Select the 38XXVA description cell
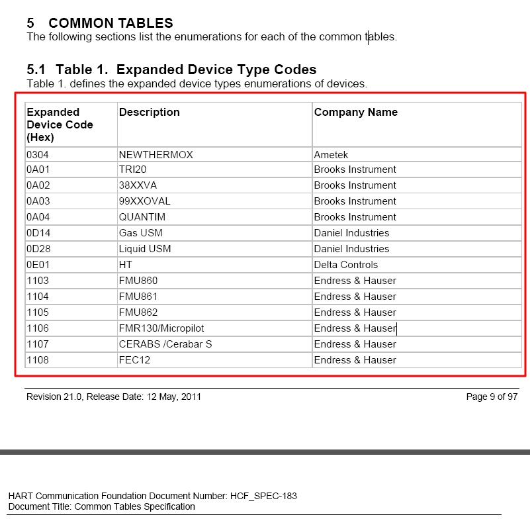The width and height of the screenshot is (530, 519). 138,185
